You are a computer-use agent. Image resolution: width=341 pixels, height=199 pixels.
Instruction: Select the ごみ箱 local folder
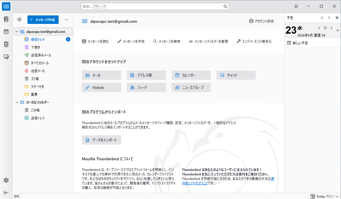[x=43, y=110]
